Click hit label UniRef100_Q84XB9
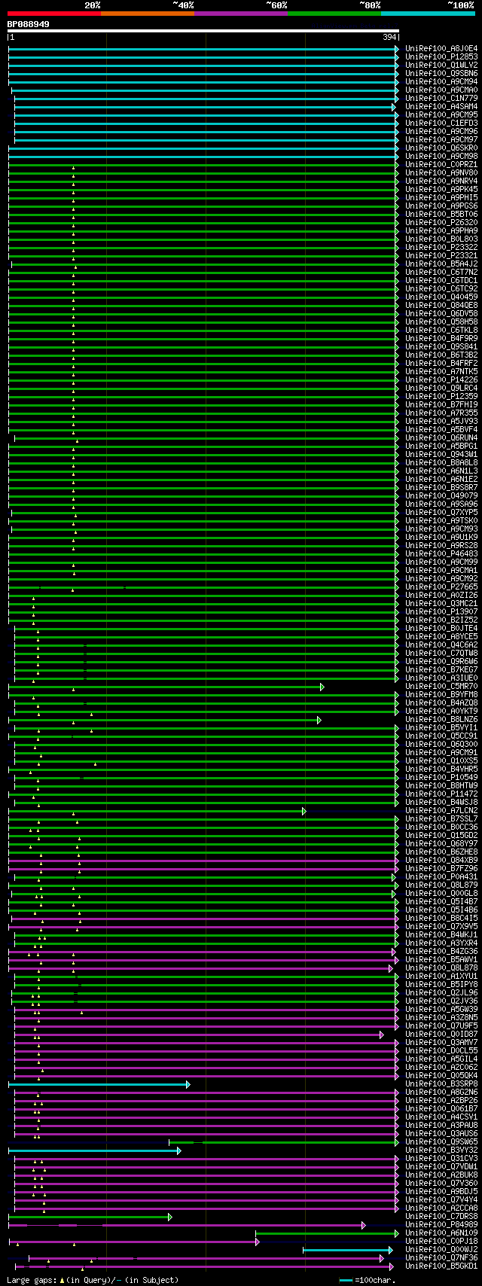This screenshot has width=482, height=1286. (x=441, y=860)
